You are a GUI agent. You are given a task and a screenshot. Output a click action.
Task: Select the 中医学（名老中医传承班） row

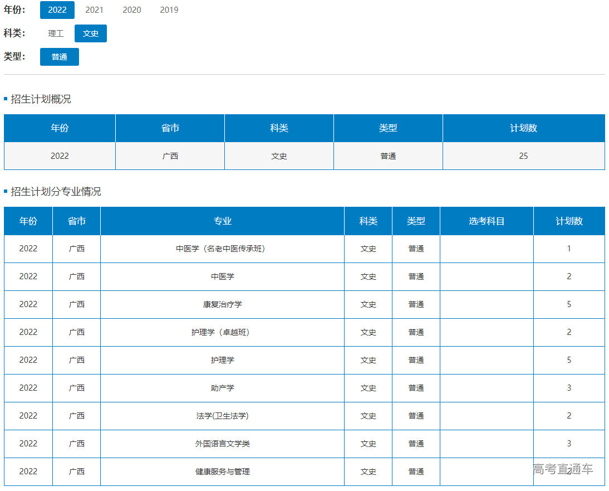[x=221, y=249]
